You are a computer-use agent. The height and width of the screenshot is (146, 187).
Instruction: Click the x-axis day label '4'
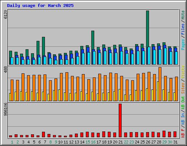(28, 142)
